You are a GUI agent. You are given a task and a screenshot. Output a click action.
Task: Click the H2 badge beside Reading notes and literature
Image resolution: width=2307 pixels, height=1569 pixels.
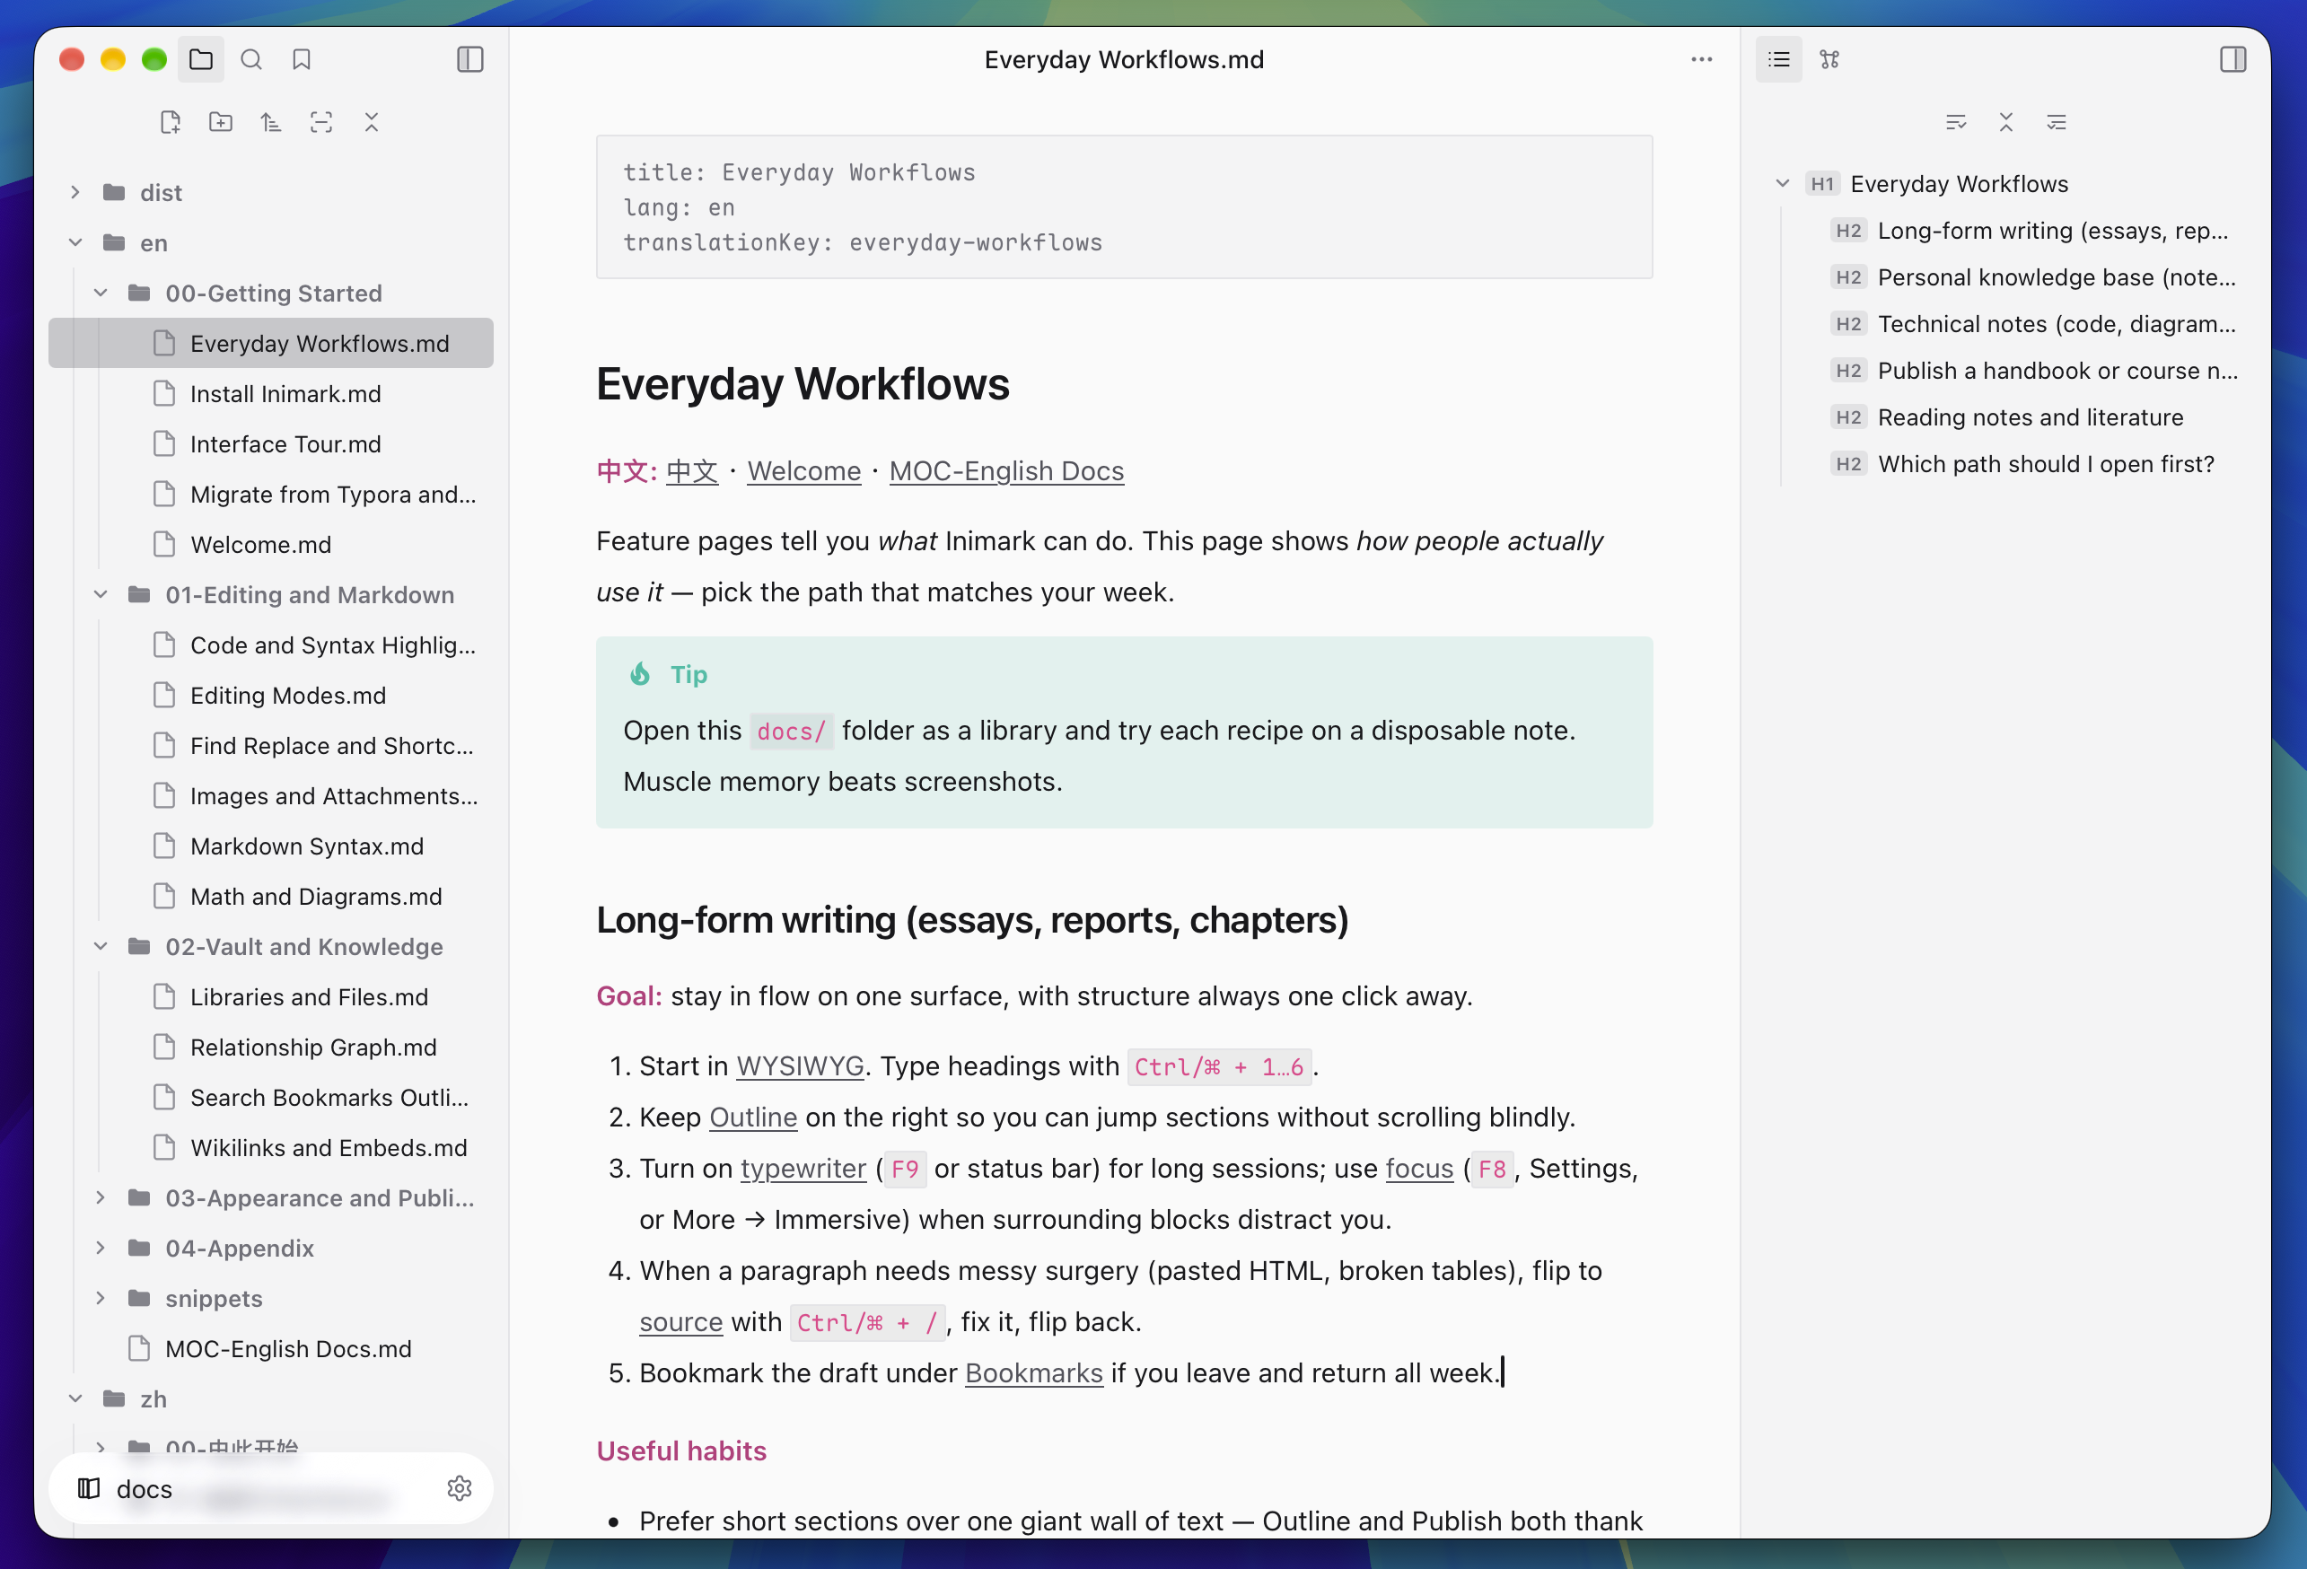coord(1848,416)
